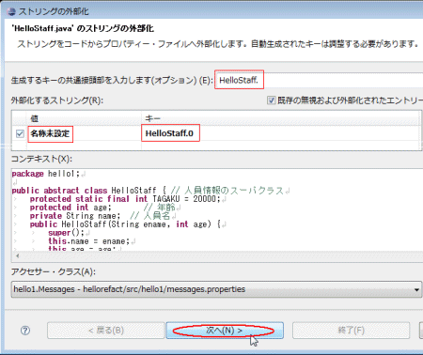
Task: Click the ストリングの外部化 title bar text
Action: pos(54,11)
